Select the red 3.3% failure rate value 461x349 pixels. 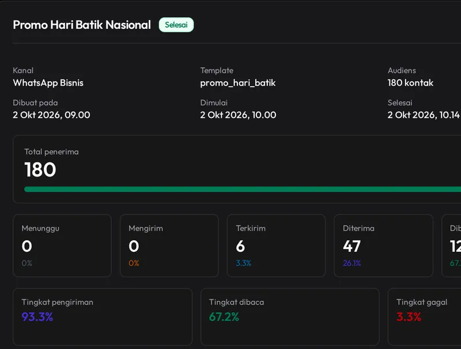pos(409,317)
